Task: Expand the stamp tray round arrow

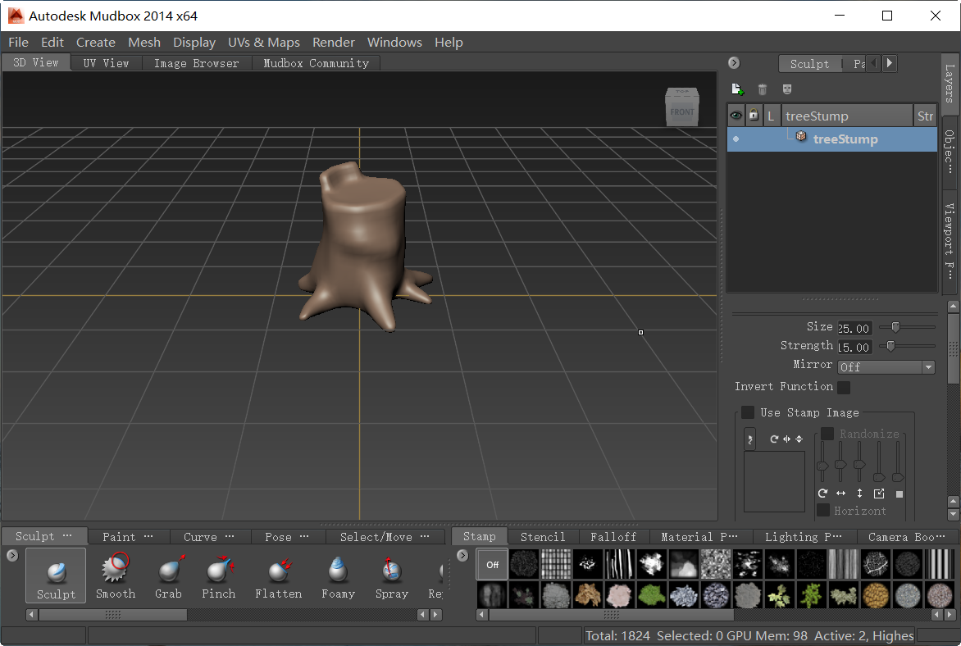Action: click(x=462, y=555)
